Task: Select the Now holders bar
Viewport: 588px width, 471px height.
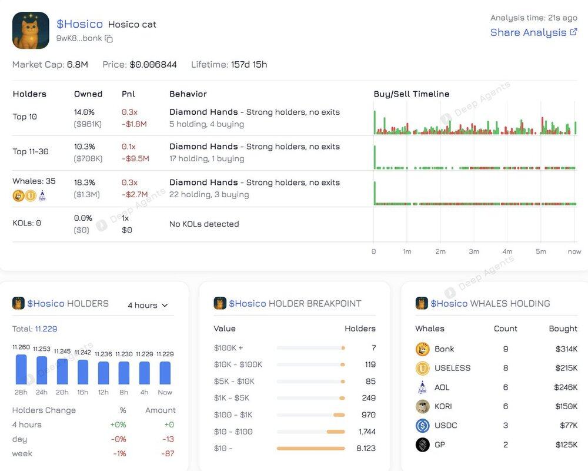Action: tap(165, 373)
